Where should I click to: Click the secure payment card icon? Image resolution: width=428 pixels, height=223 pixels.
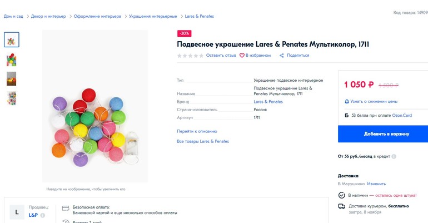coord(66,209)
